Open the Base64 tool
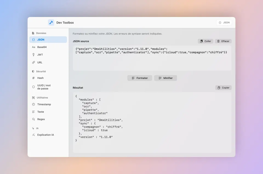The width and height of the screenshot is (263, 174). [48, 47]
